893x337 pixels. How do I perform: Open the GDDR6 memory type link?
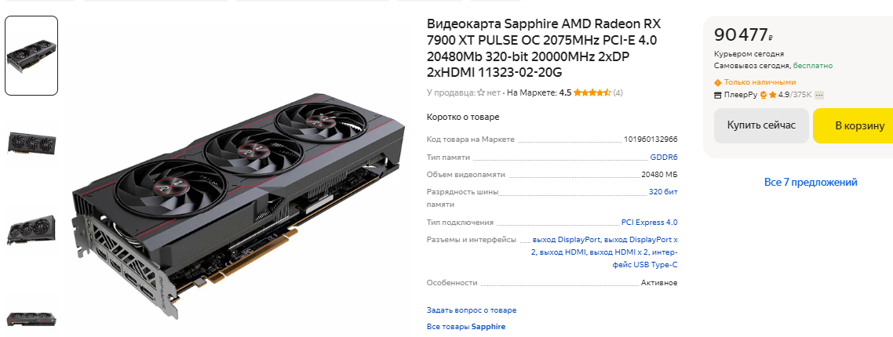[x=664, y=157]
